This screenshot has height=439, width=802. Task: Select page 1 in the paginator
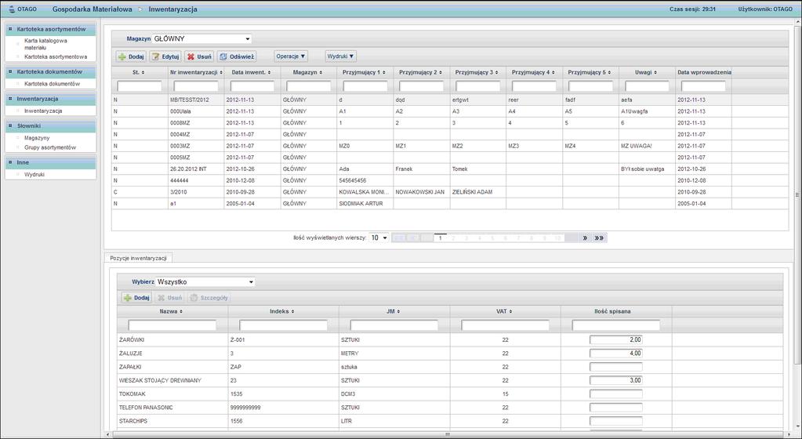click(440, 238)
